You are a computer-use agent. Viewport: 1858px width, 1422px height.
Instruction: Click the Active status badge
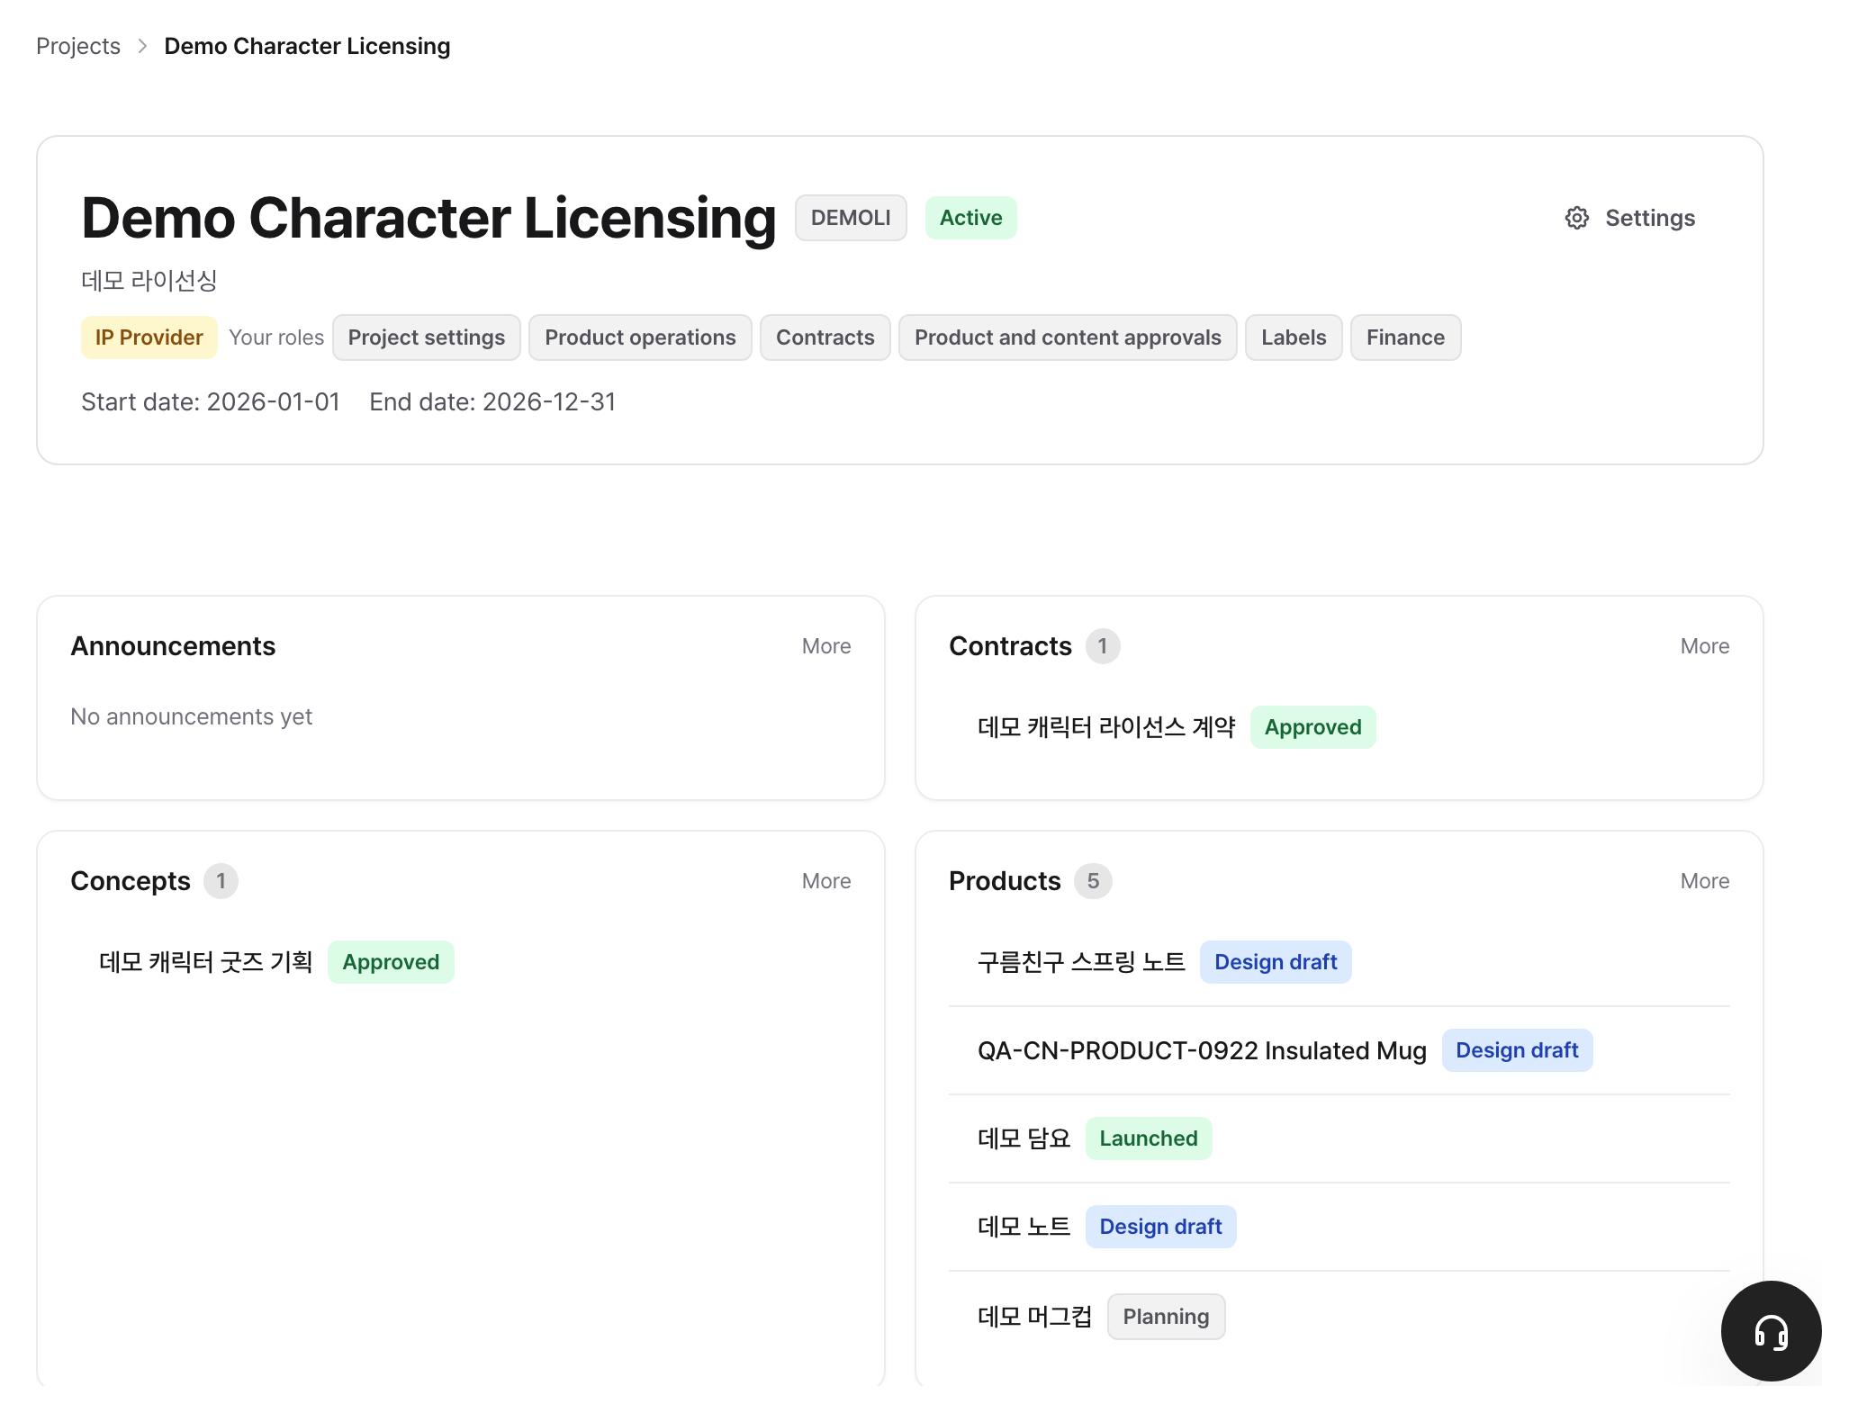970,218
